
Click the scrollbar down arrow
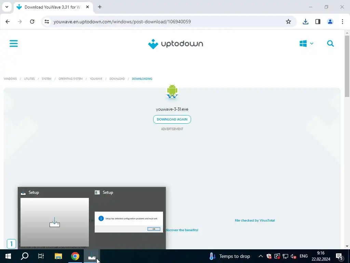347,246
